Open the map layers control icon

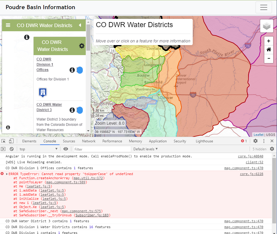click(266, 26)
